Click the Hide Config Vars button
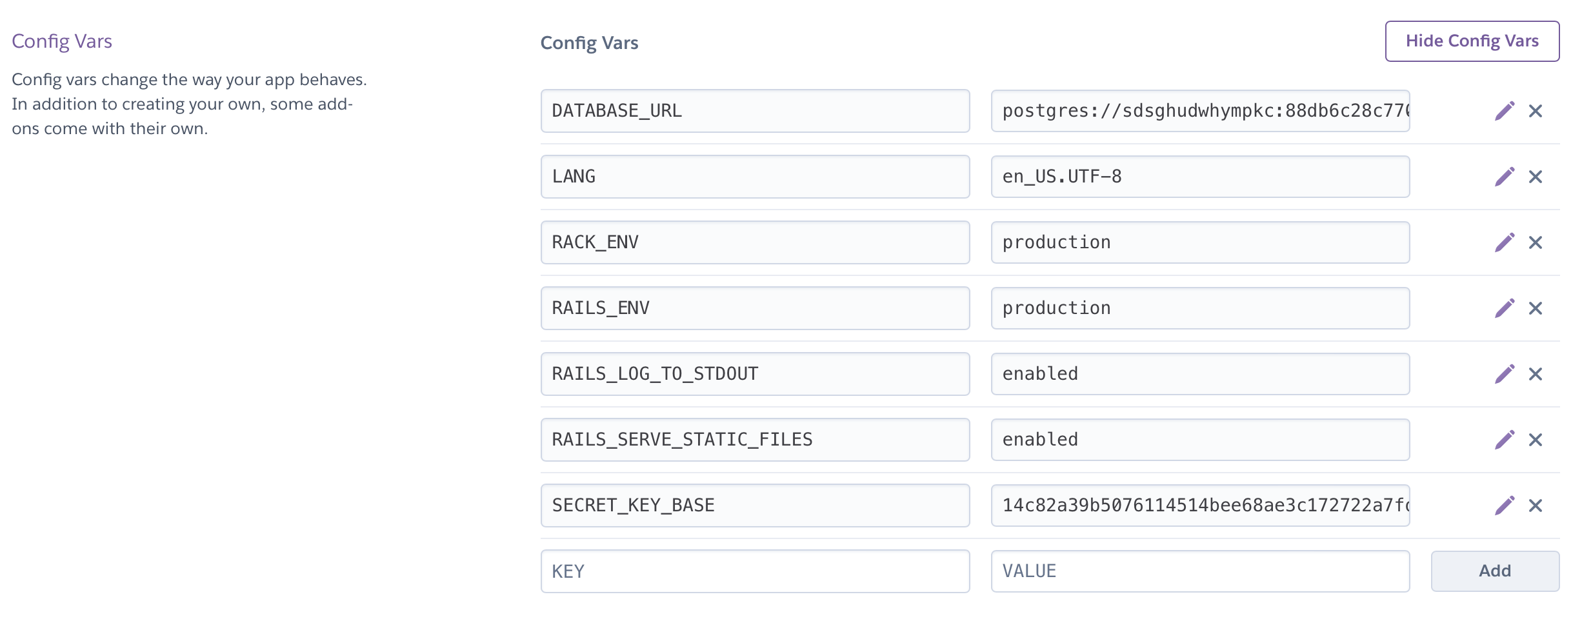Image resolution: width=1582 pixels, height=619 pixels. 1472,41
